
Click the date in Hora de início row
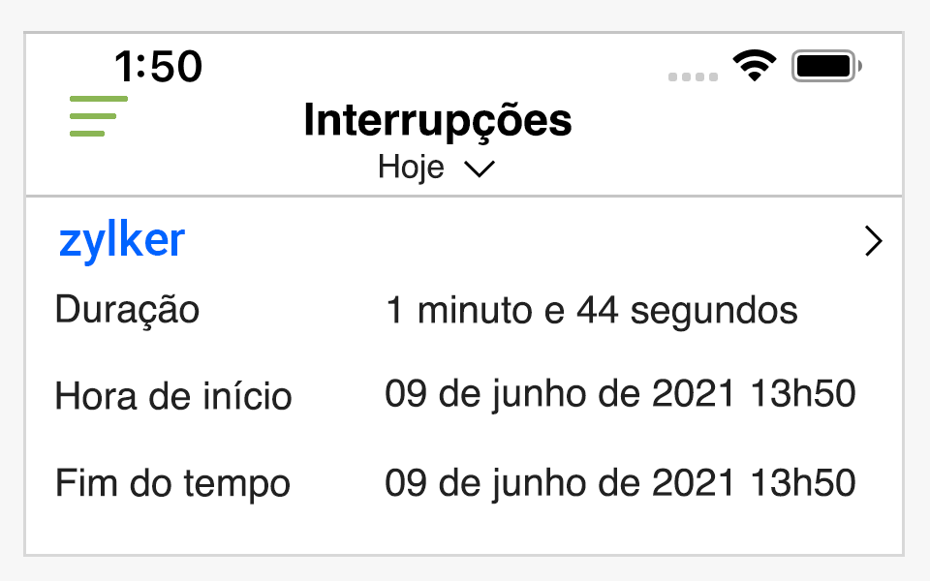557,394
